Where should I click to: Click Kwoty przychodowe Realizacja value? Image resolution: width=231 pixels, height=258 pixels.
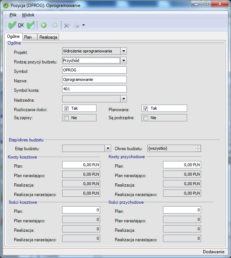(x=182, y=184)
